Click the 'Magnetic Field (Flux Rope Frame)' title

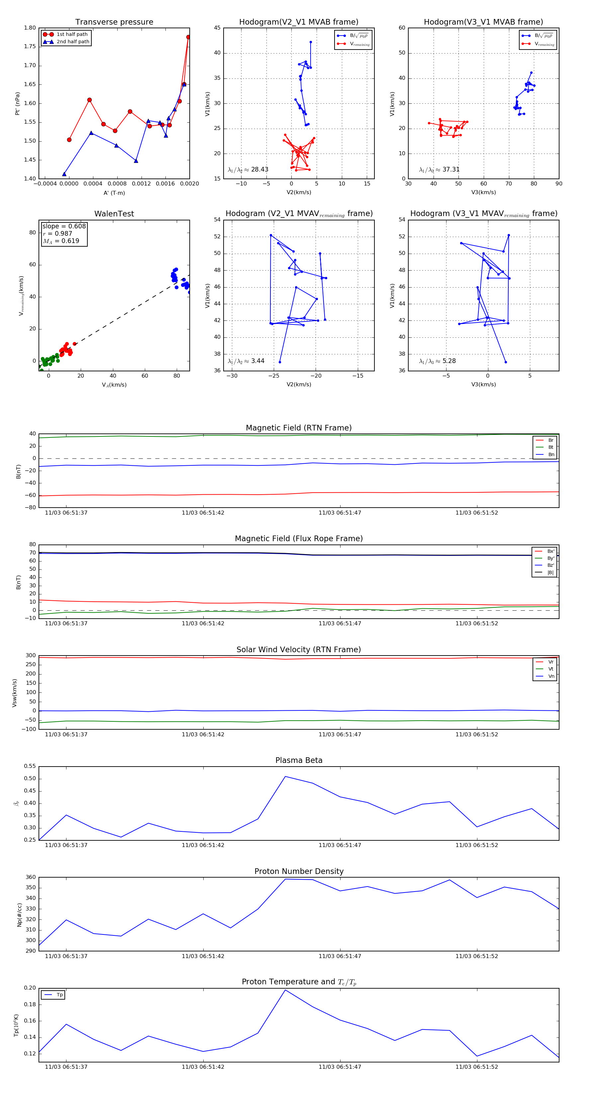point(299,539)
